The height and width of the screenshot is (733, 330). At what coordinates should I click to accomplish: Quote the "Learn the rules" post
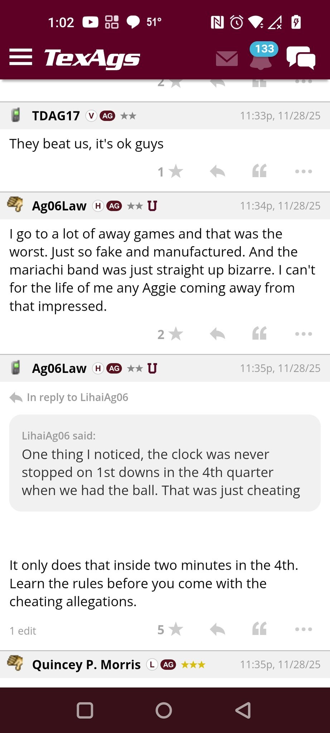259,629
